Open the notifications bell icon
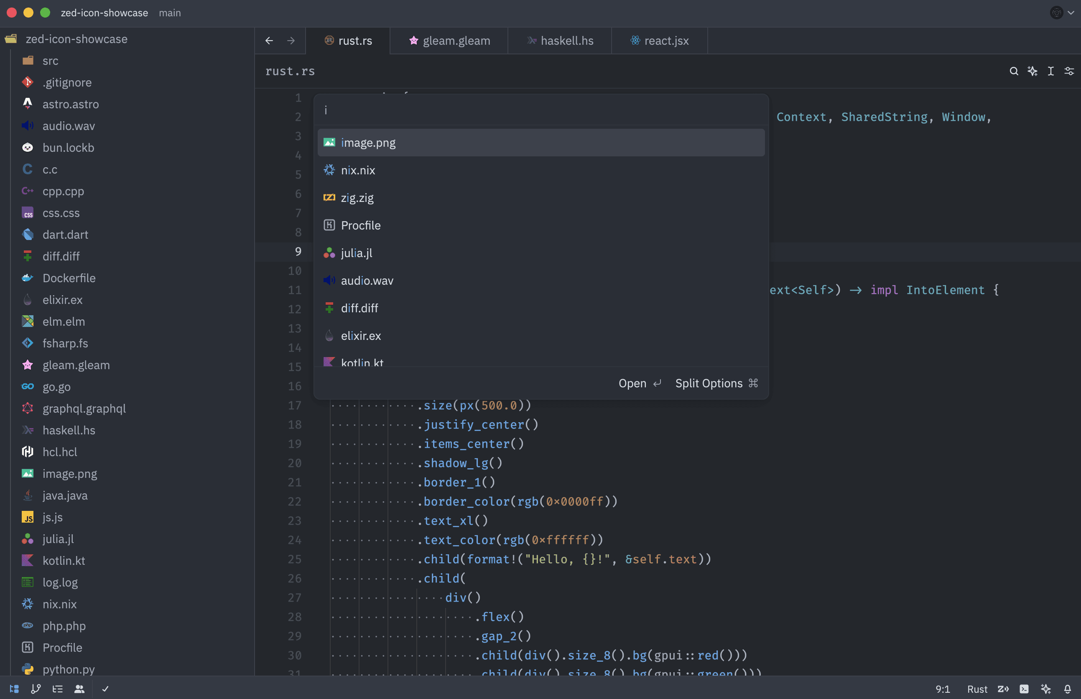1081x699 pixels. 1067,689
